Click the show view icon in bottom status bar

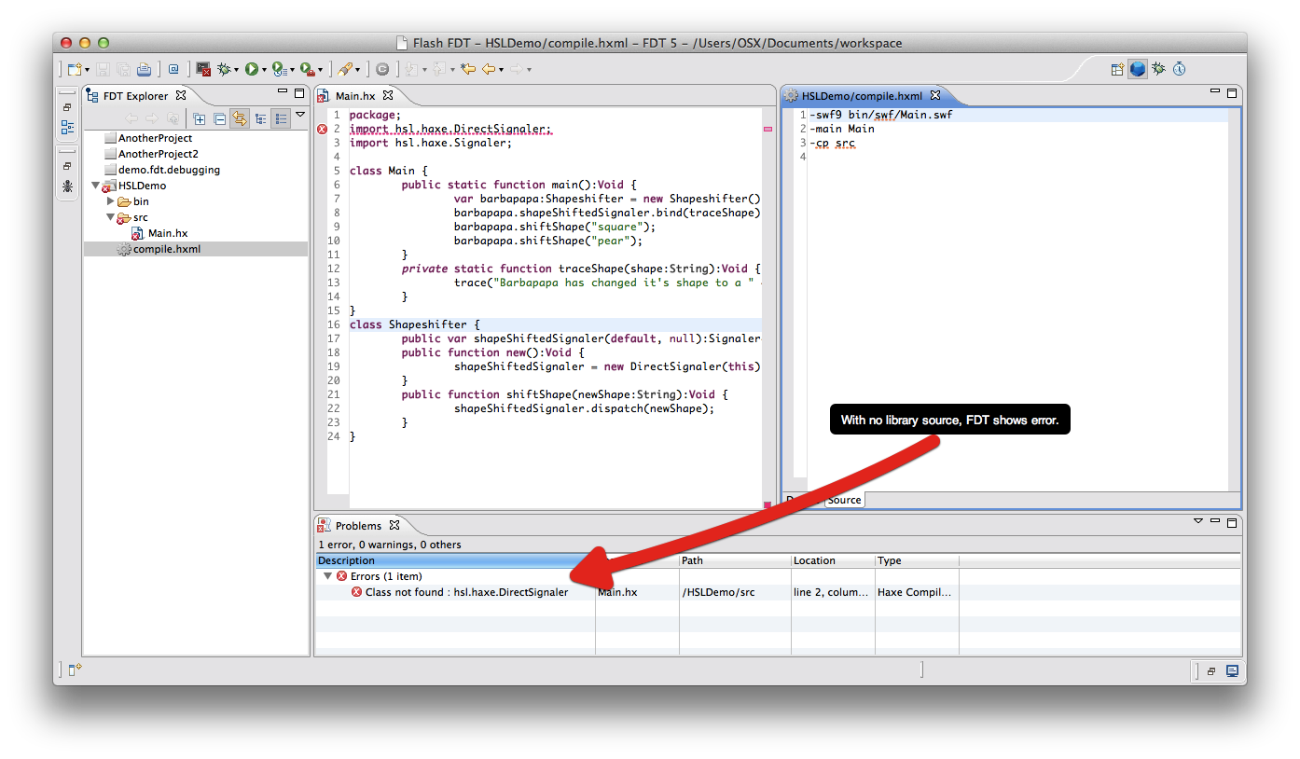pyautogui.click(x=75, y=669)
